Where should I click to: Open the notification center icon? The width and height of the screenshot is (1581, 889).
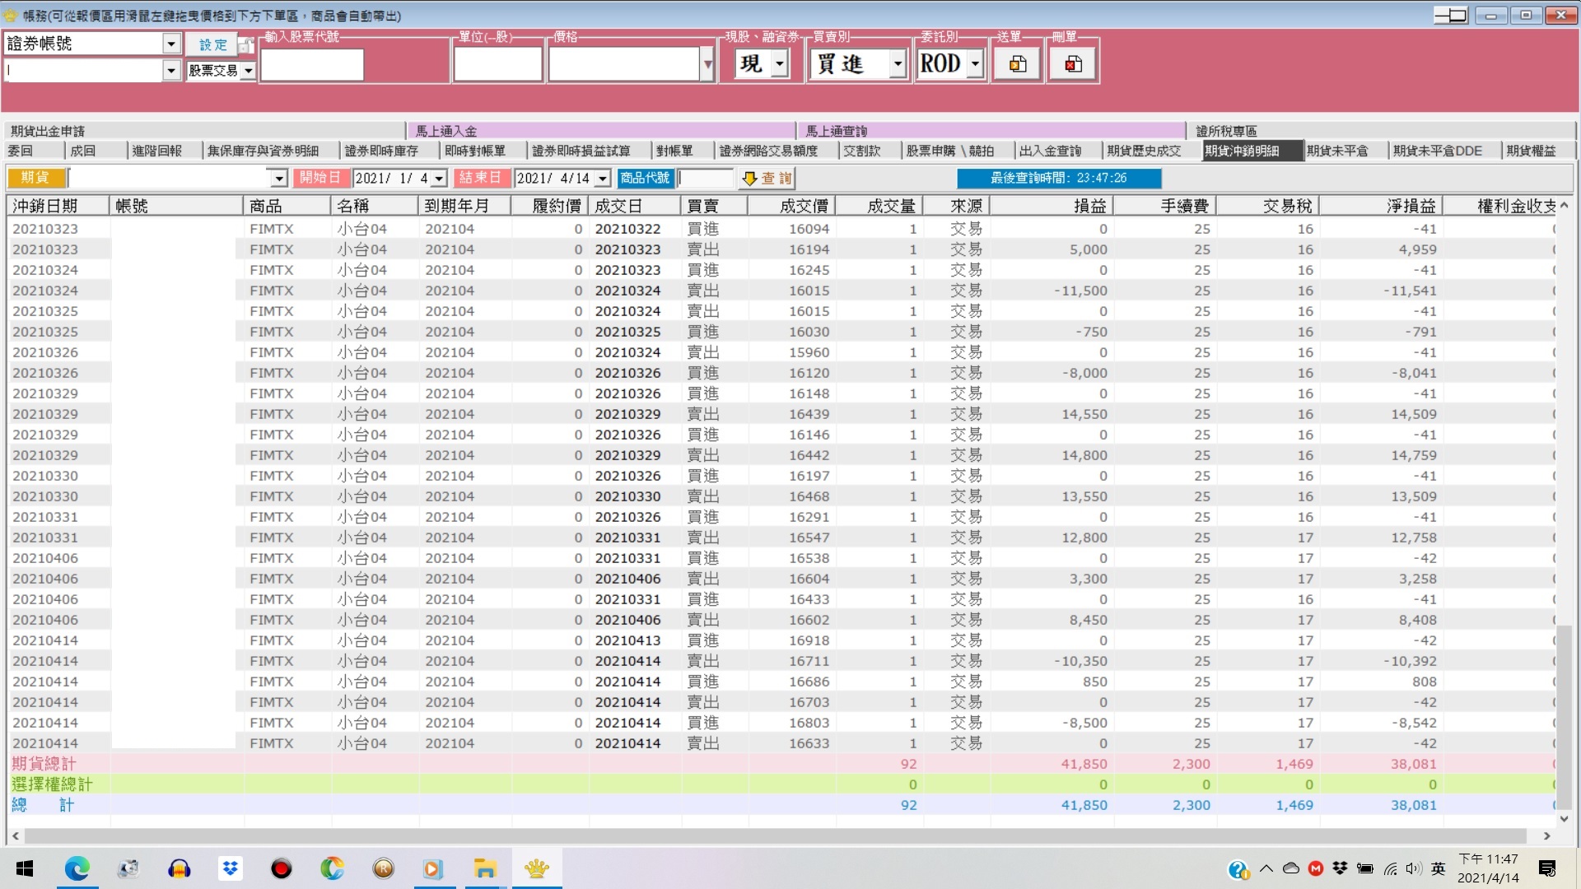[x=1547, y=868]
